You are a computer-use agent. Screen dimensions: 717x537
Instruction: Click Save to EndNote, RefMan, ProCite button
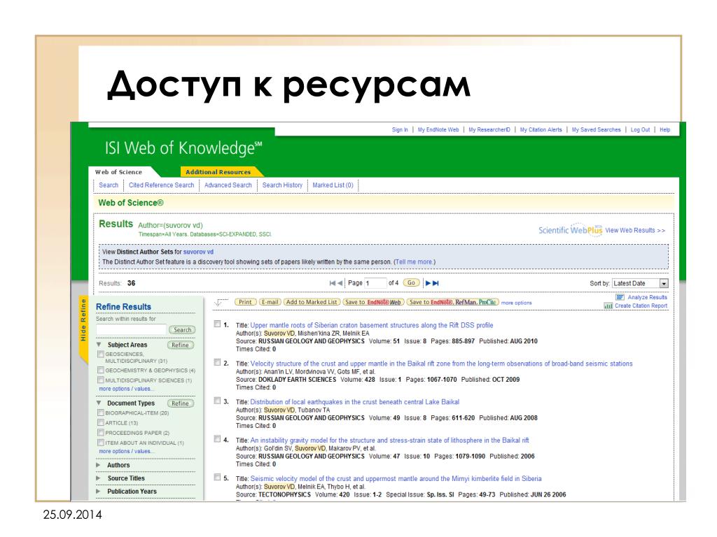(453, 302)
